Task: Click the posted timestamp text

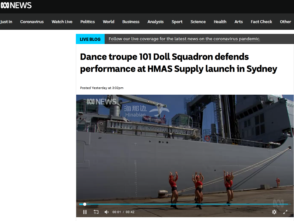Action: click(x=101, y=88)
